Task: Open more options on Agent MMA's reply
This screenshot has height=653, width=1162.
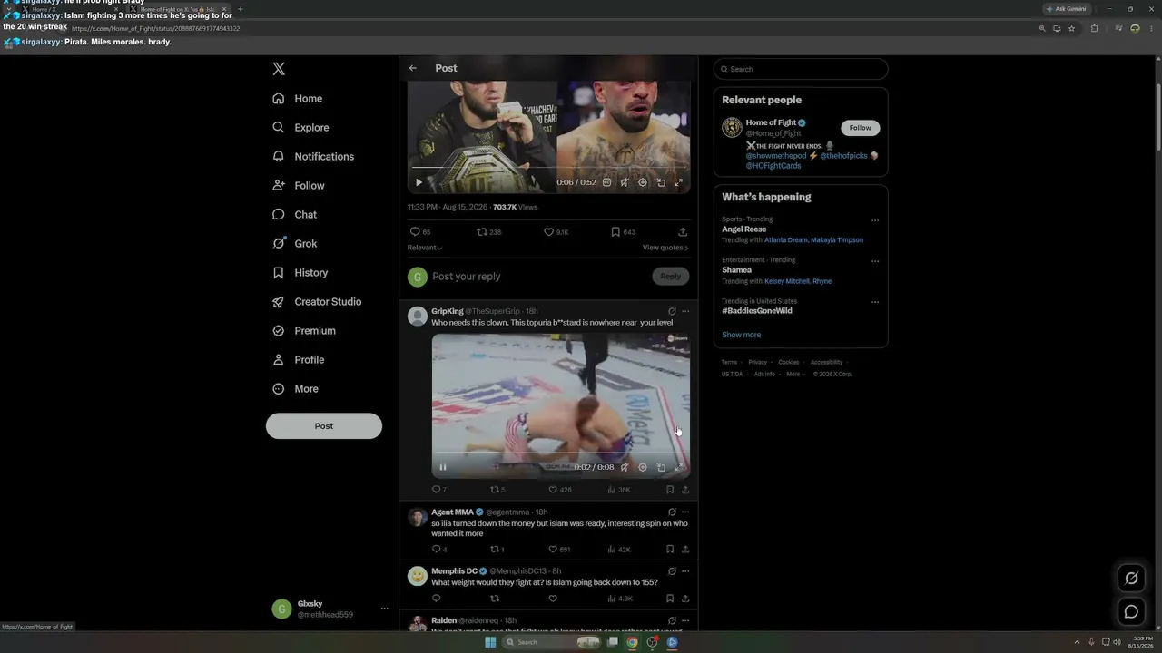Action: click(685, 512)
